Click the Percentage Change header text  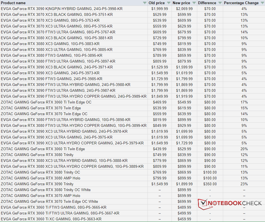241,3
